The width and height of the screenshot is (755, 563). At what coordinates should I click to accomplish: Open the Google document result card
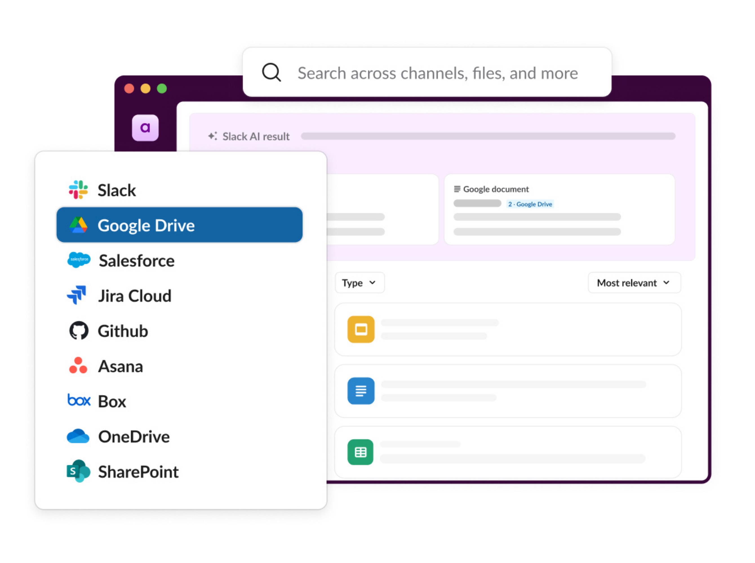(559, 209)
